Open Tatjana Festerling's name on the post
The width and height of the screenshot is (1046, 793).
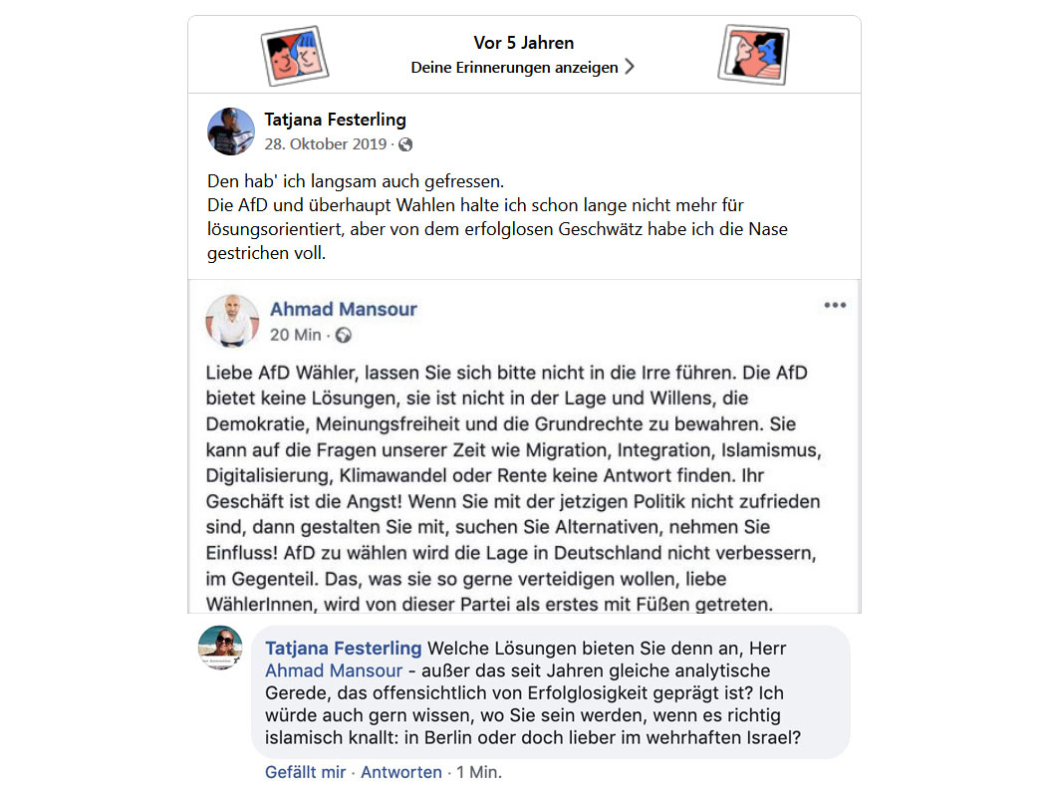(x=335, y=120)
